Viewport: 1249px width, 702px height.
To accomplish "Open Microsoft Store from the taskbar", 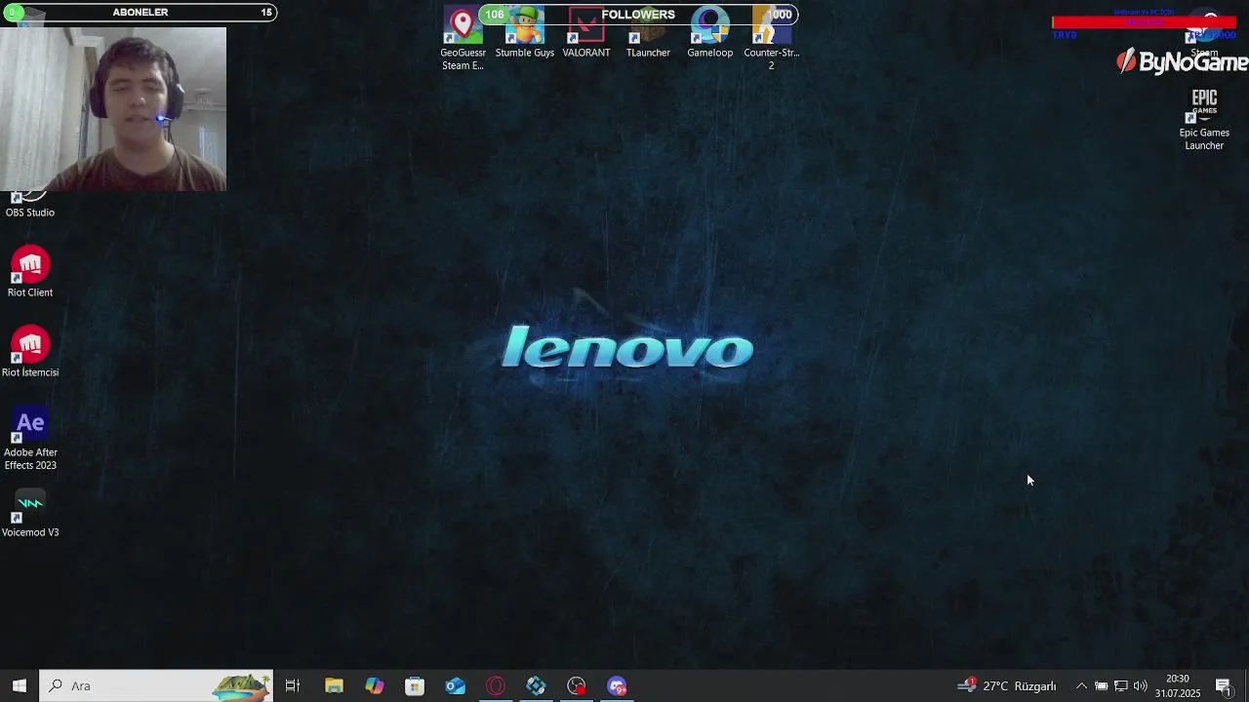I will pyautogui.click(x=415, y=685).
